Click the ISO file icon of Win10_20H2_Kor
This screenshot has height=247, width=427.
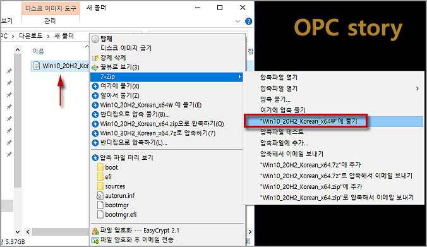[x=37, y=66]
